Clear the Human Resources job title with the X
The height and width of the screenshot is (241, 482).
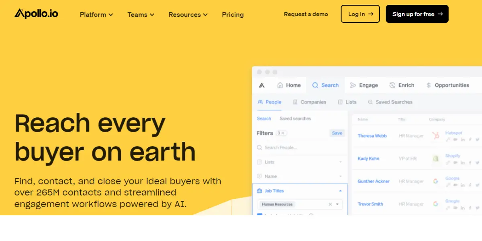330,204
